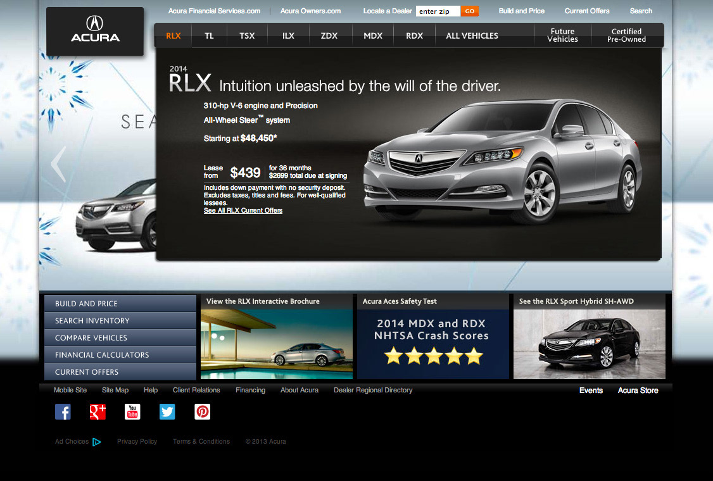
Task: Select the MDX tab
Action: [x=373, y=35]
